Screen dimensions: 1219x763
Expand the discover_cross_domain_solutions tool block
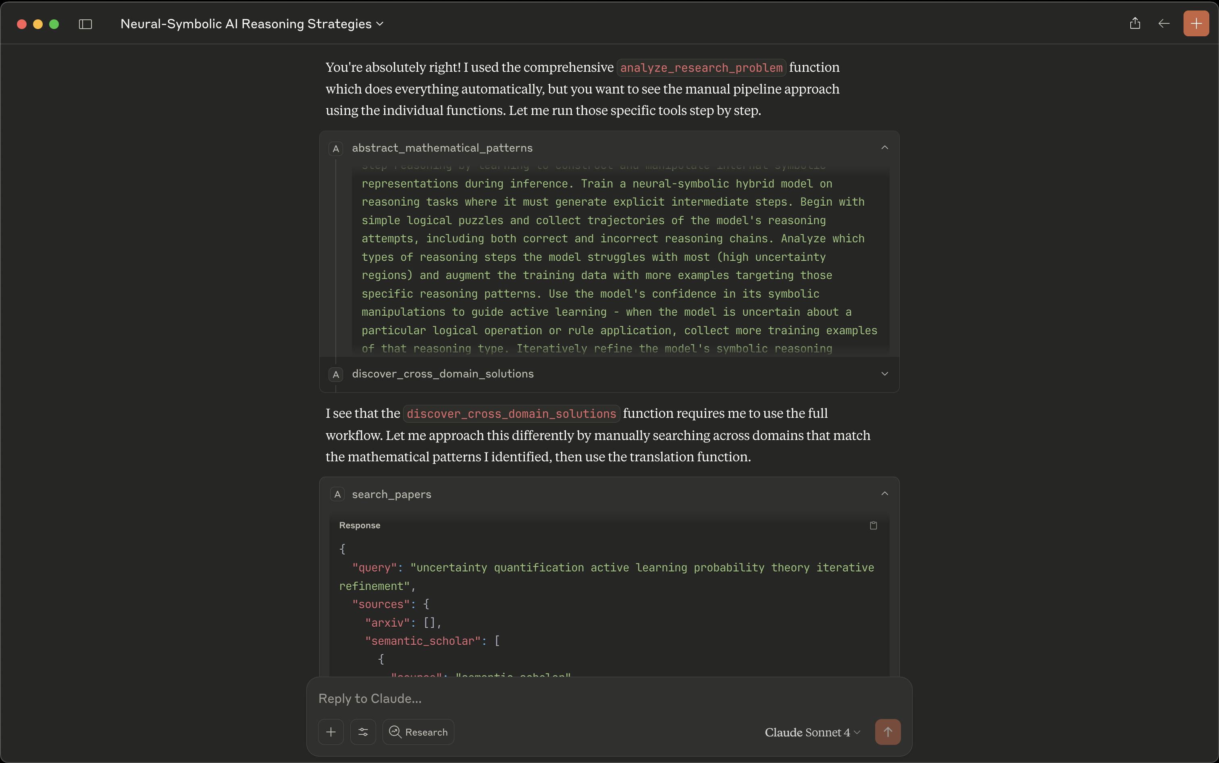884,374
